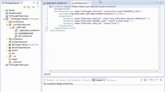The image size is (165, 92).
Task: Open the Servers view tab
Action: pos(112,80)
